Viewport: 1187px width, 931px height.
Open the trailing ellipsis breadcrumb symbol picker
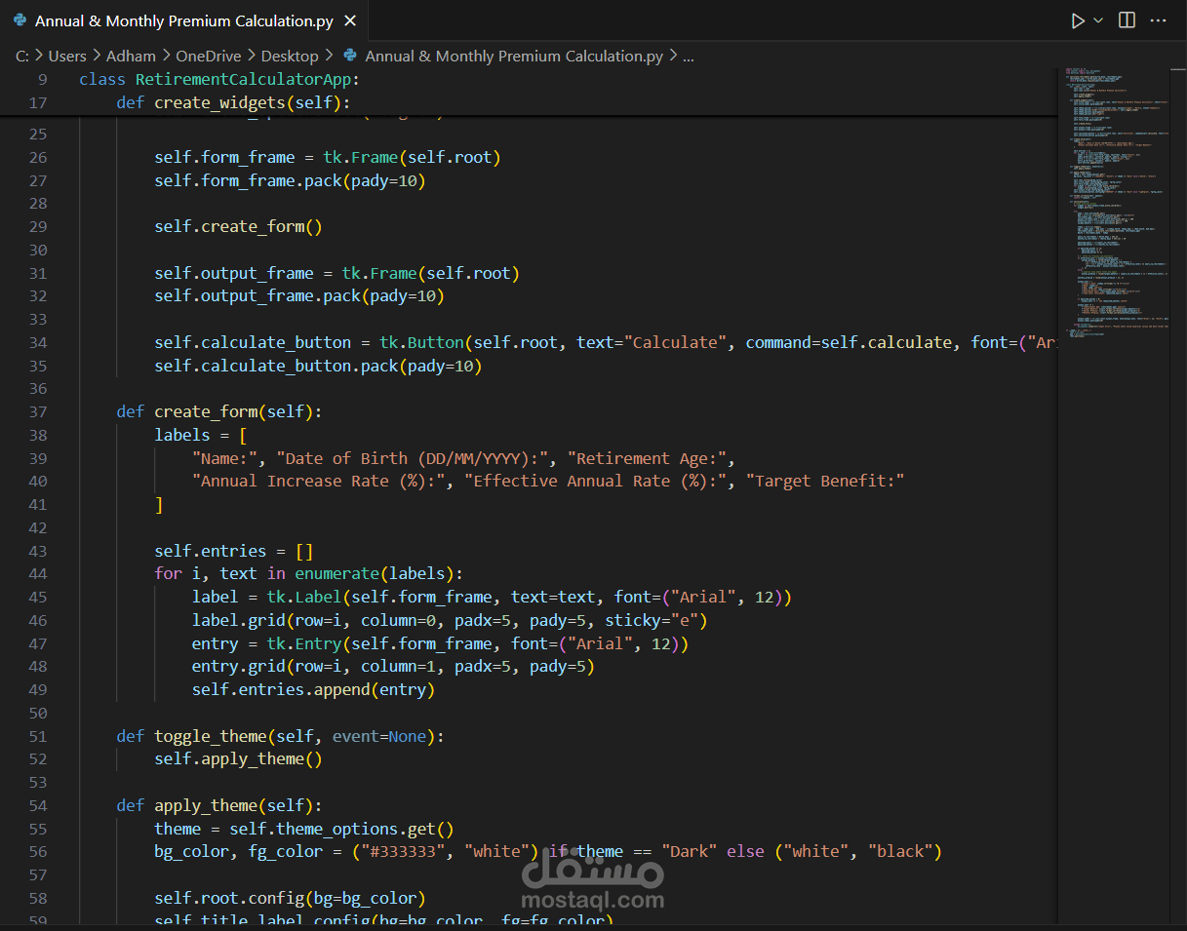coord(688,57)
